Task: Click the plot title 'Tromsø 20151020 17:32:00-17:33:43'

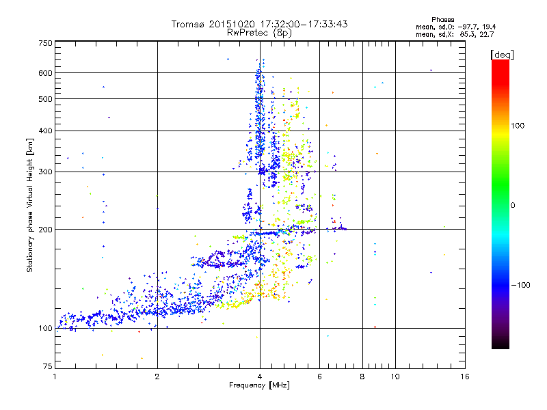Action: 259,24
